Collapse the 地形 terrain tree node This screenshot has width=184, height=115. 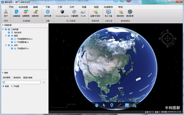pos(6,45)
